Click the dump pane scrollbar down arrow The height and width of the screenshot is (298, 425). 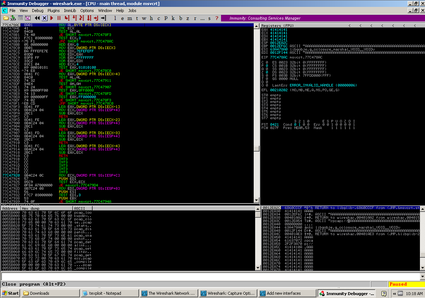[258, 267]
